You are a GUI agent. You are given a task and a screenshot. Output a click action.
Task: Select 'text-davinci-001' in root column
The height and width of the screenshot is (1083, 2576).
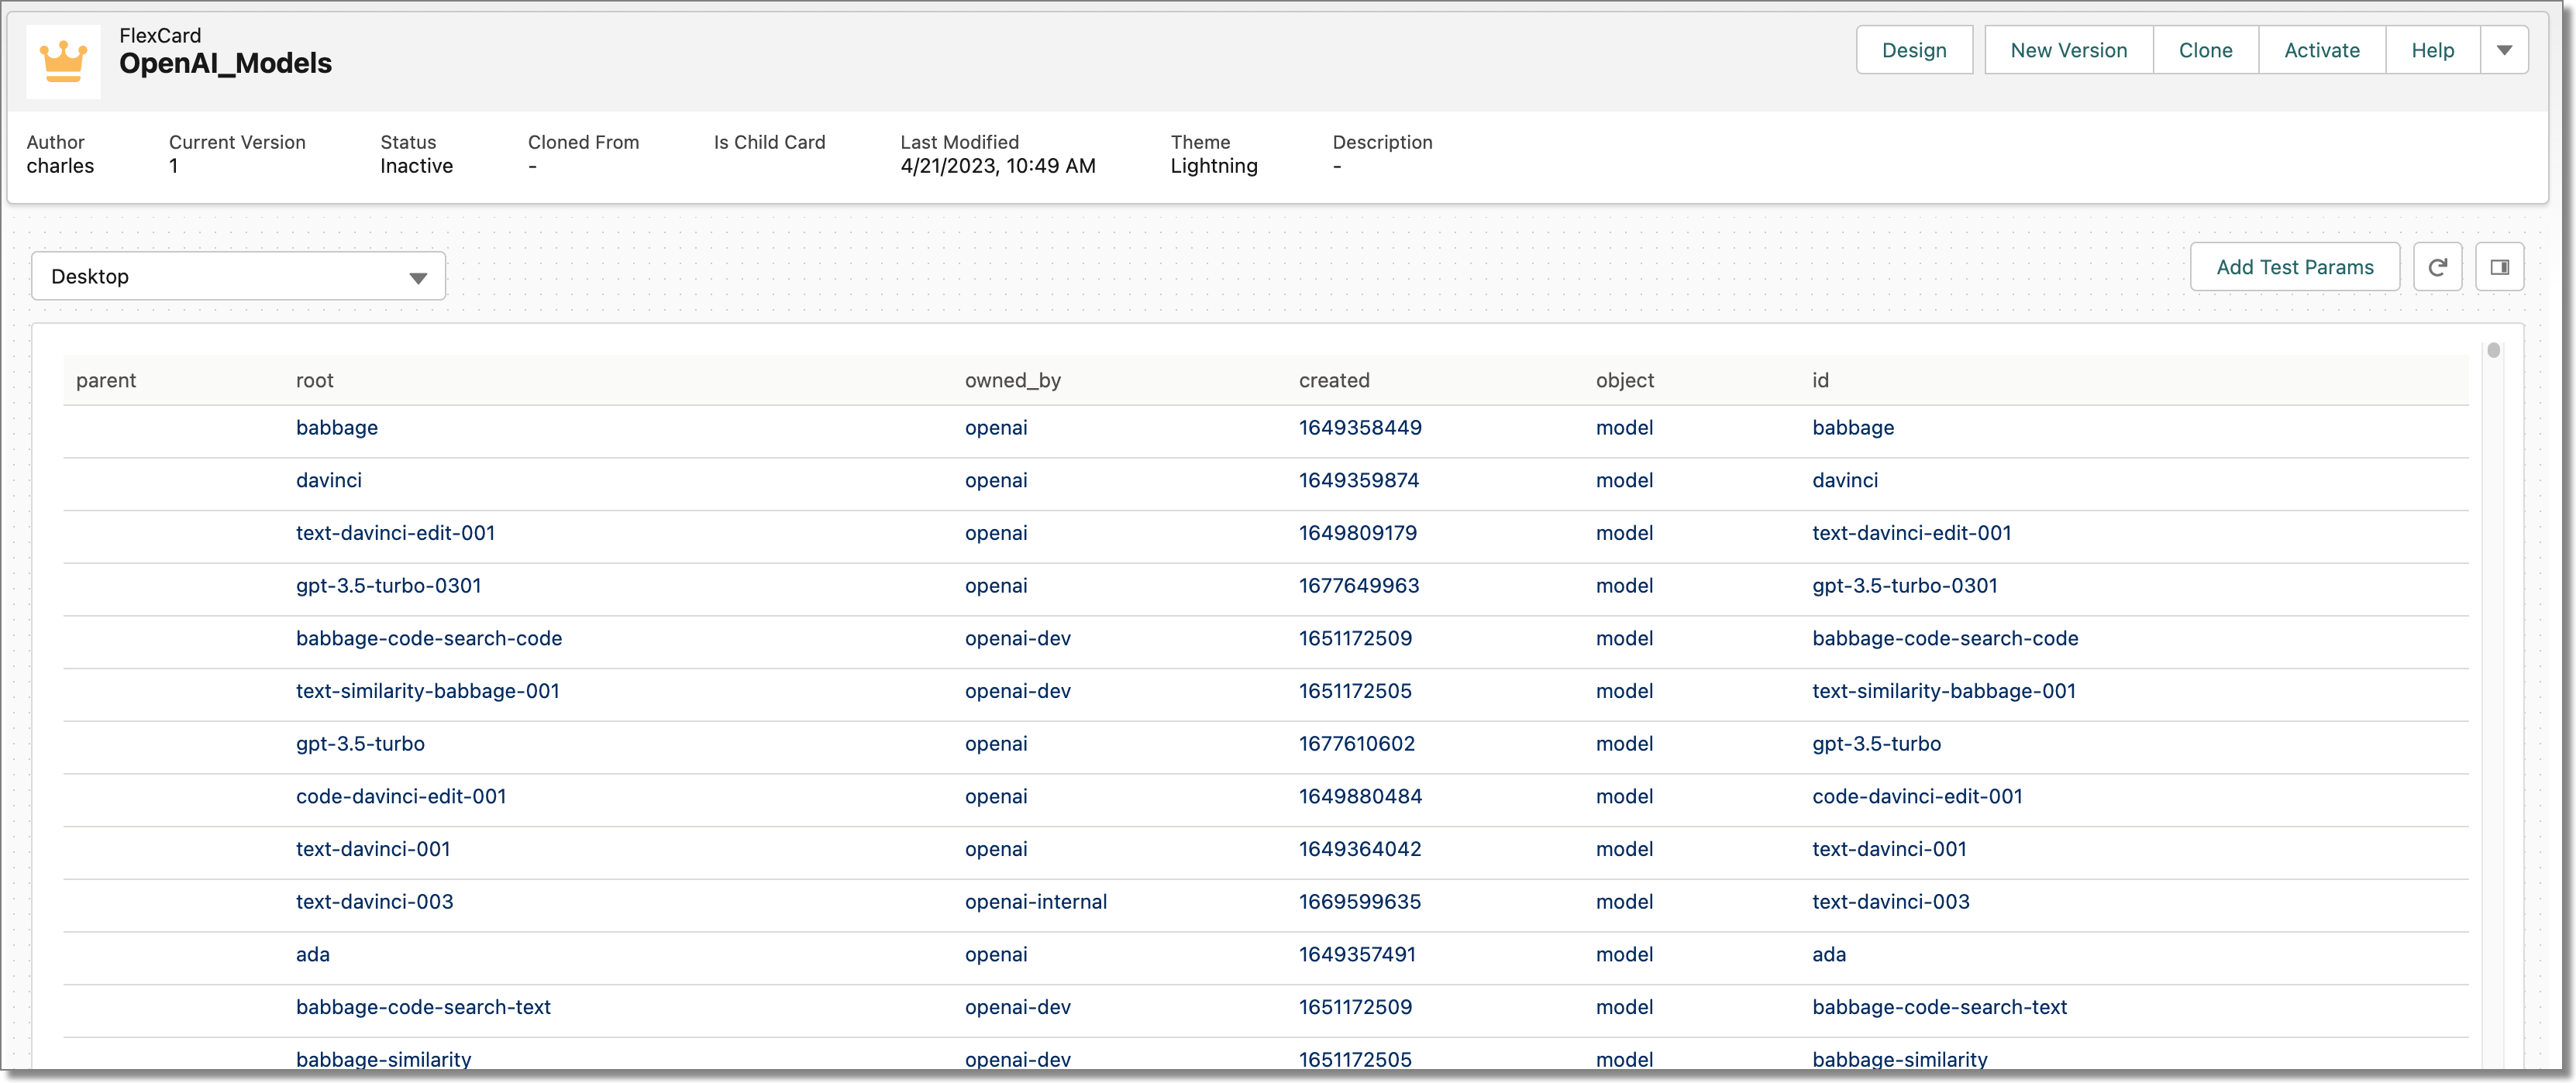(373, 849)
